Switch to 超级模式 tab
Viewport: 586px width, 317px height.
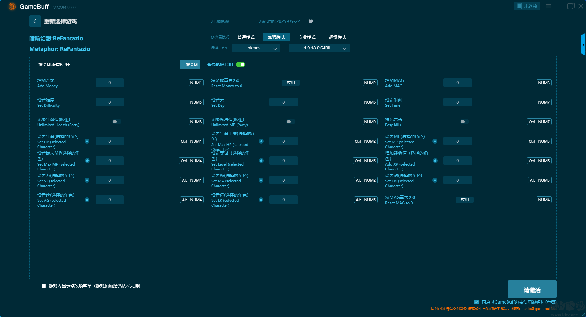click(337, 37)
